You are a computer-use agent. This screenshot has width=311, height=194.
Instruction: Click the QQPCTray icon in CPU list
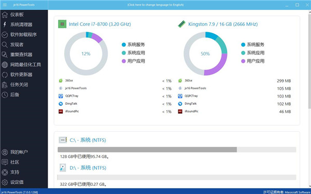(61, 96)
